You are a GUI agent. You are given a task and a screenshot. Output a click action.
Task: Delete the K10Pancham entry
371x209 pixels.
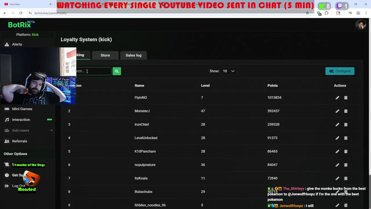point(346,152)
